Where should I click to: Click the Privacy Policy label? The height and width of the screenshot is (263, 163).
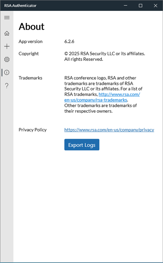point(33,130)
